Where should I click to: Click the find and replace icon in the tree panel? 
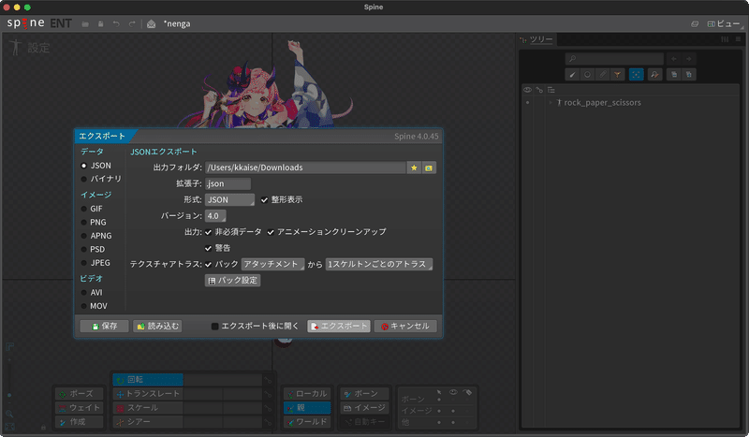pos(654,75)
